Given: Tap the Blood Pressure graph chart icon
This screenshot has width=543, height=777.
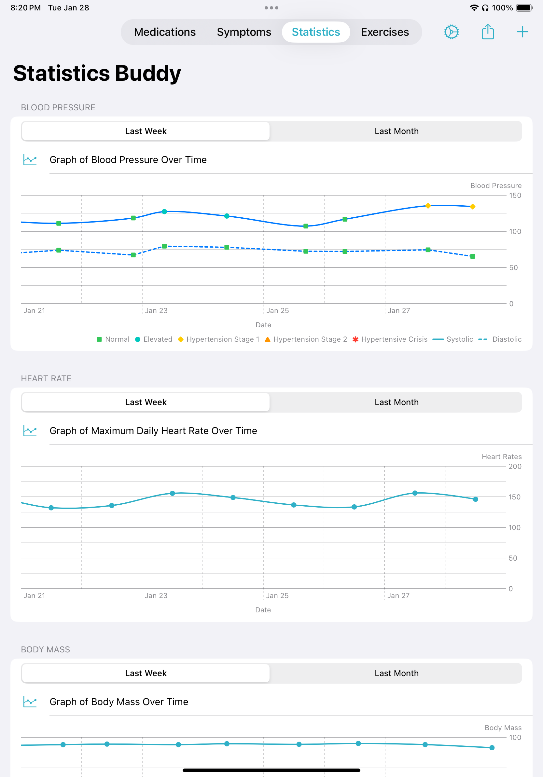Looking at the screenshot, I should point(30,159).
